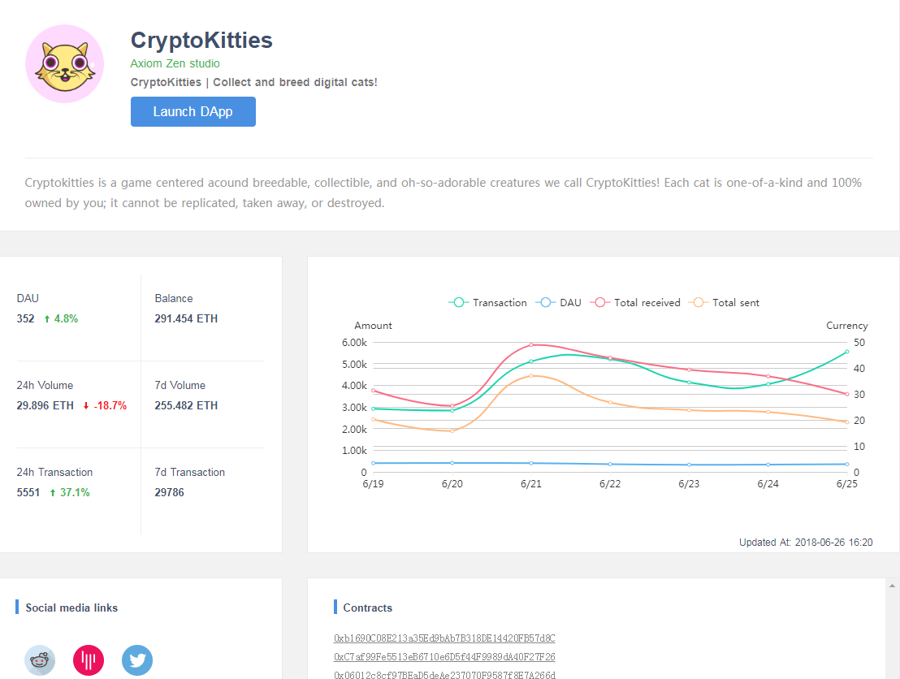Click the red -18.7% volume change indicator
Image resolution: width=900 pixels, height=679 pixels.
(105, 405)
